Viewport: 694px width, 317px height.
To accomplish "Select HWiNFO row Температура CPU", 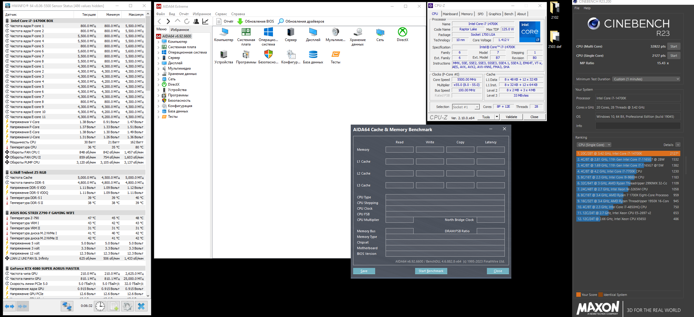I will point(74,147).
